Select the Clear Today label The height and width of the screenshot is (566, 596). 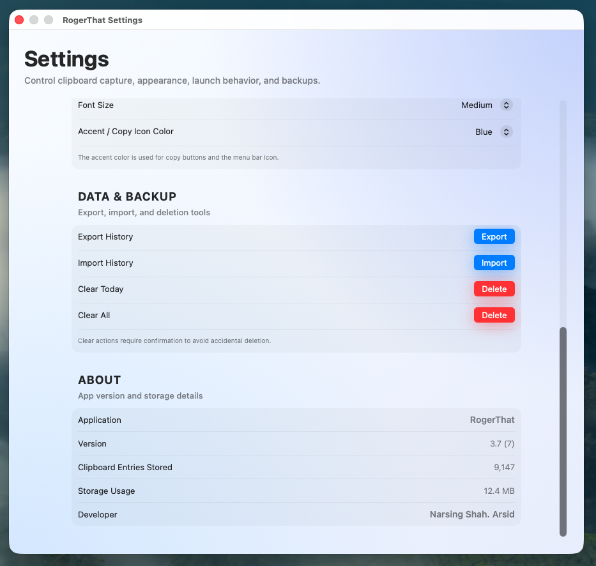click(101, 289)
